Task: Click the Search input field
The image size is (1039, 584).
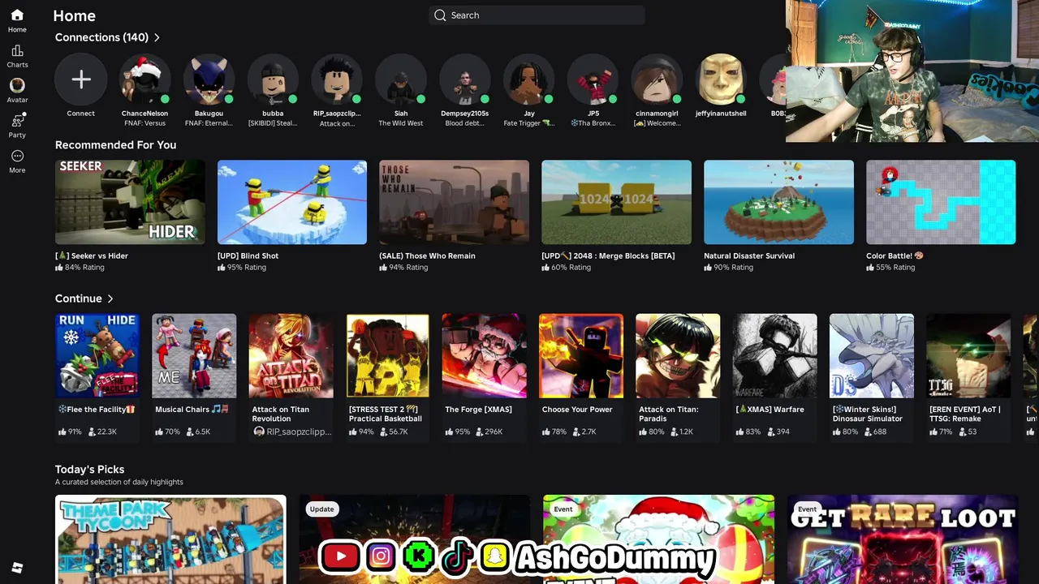Action: point(537,15)
